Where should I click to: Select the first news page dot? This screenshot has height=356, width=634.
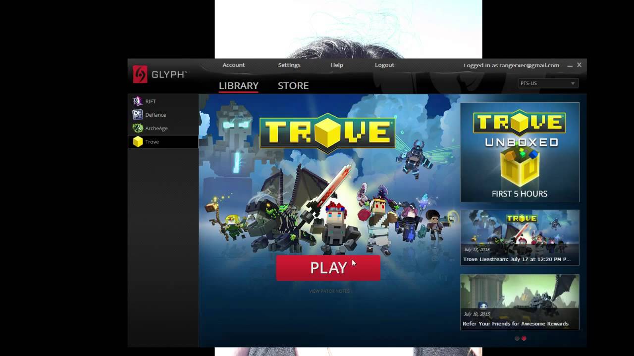click(x=517, y=339)
